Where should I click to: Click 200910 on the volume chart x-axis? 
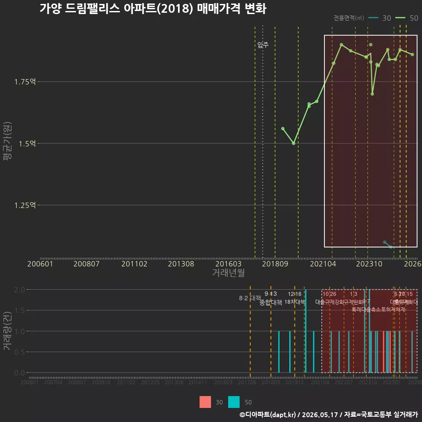coord(101,382)
